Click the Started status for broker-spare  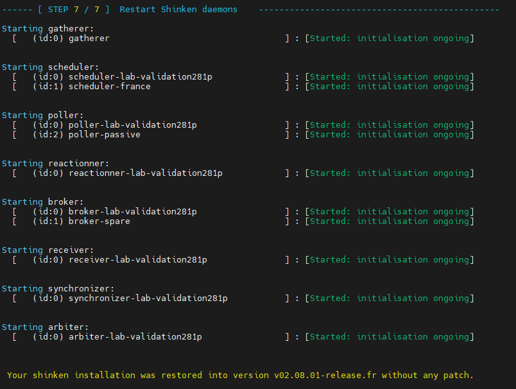390,221
